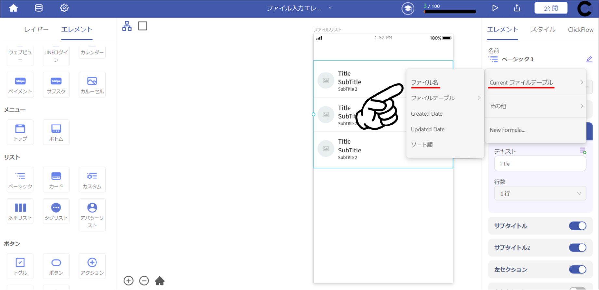Toggle the 左セクション switch
The width and height of the screenshot is (599, 290).
point(578,269)
